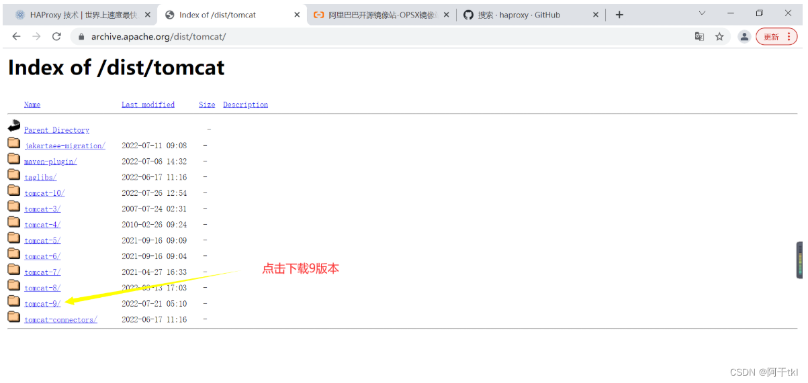The width and height of the screenshot is (808, 383).
Task: Open the tomcat-connectors/ folder link
Action: [60, 320]
